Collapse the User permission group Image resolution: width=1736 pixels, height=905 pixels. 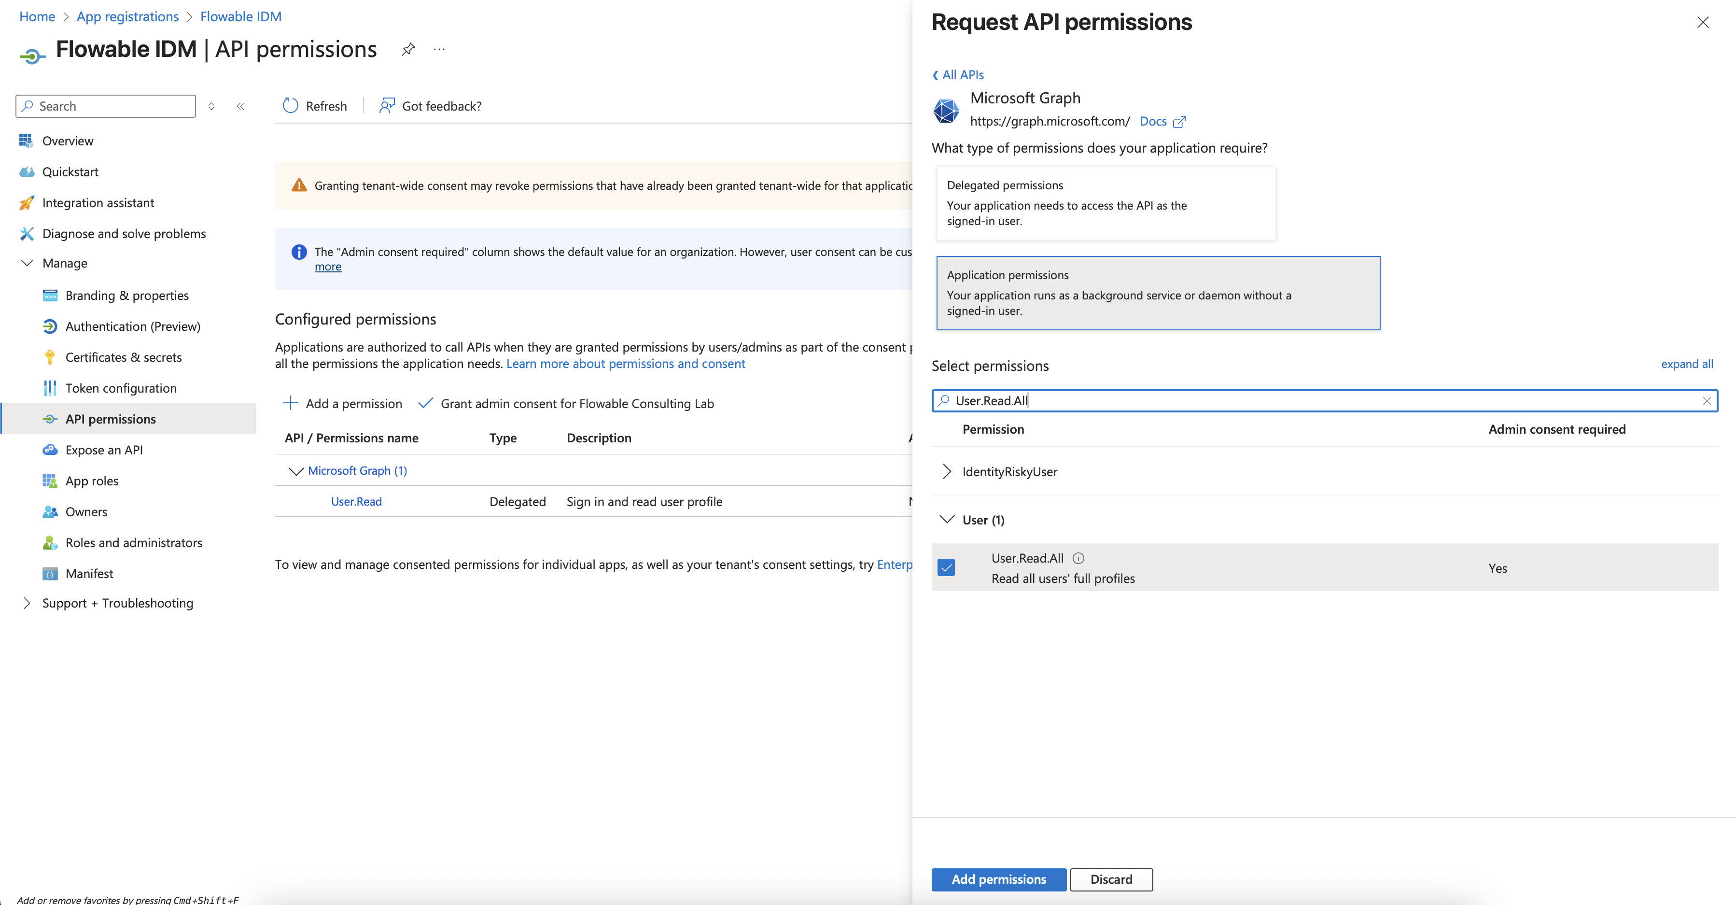pos(947,519)
